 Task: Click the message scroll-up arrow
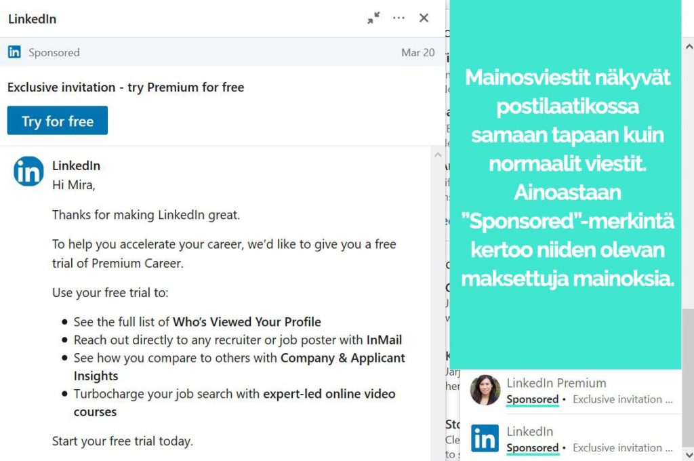point(438,155)
